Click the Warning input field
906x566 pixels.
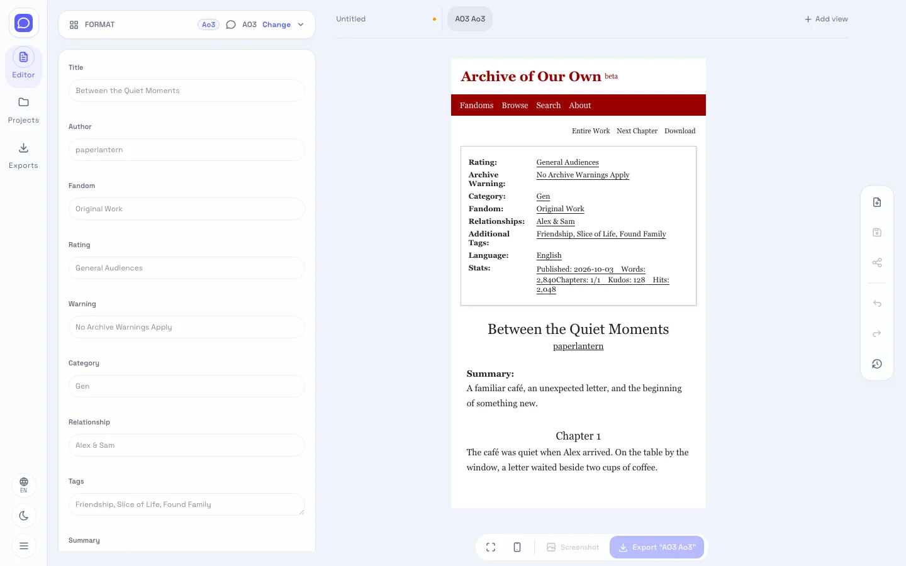click(187, 327)
